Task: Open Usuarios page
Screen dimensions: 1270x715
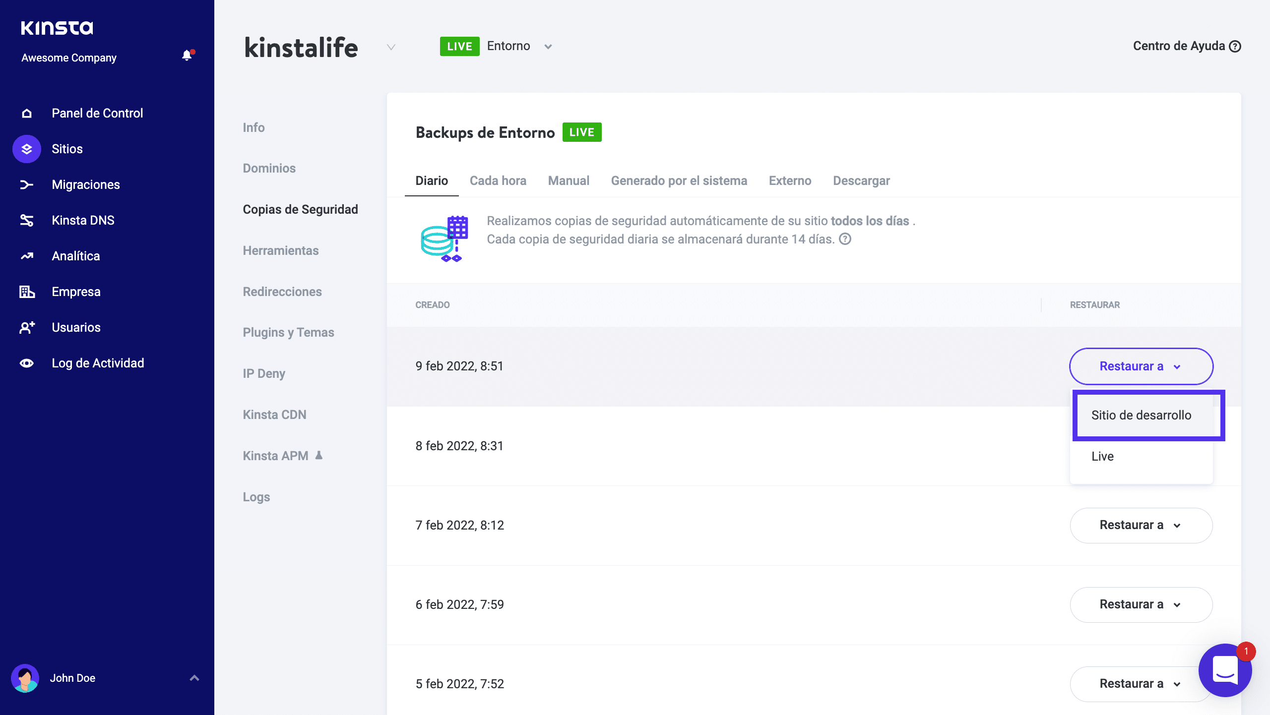Action: point(76,327)
